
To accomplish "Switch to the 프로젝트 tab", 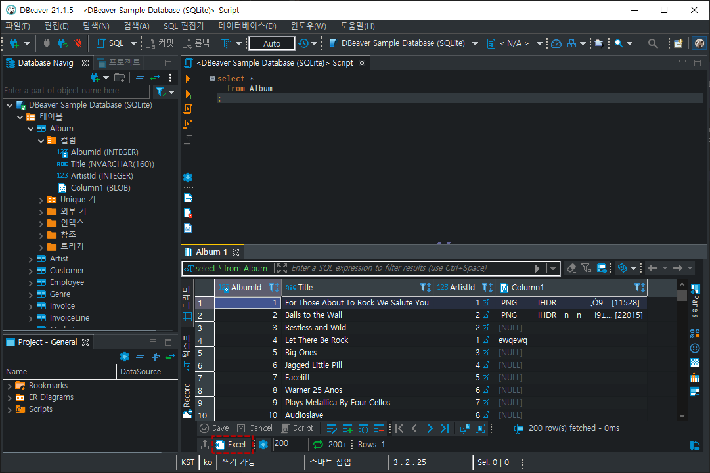I will 119,62.
